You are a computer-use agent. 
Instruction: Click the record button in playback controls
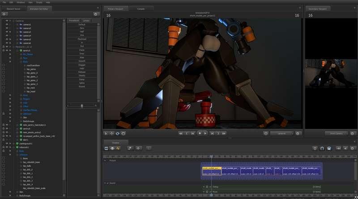click(x=200, y=133)
